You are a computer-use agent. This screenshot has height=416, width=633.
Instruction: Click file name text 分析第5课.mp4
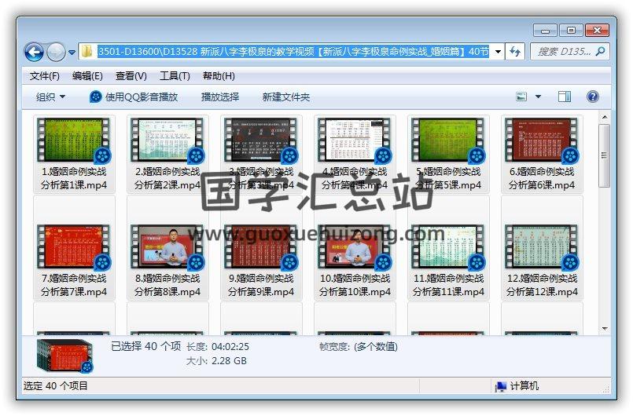[448, 185]
